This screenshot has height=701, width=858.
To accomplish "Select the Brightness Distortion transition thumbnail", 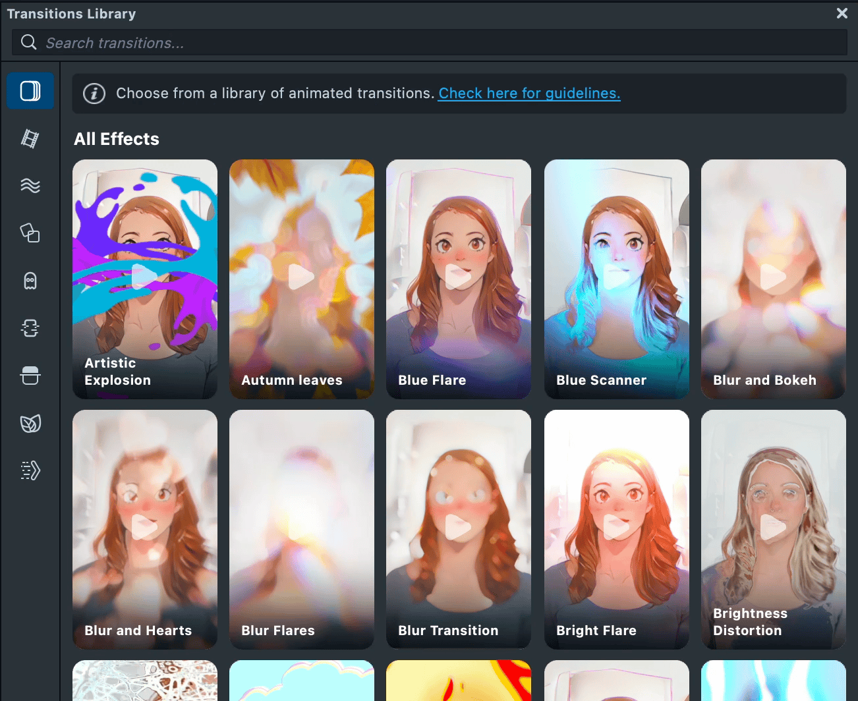I will pyautogui.click(x=774, y=530).
